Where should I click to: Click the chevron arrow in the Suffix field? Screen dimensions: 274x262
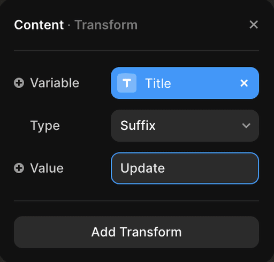pyautogui.click(x=246, y=126)
